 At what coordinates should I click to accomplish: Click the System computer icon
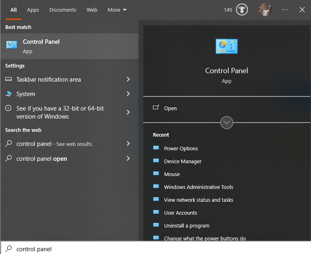tap(8, 94)
